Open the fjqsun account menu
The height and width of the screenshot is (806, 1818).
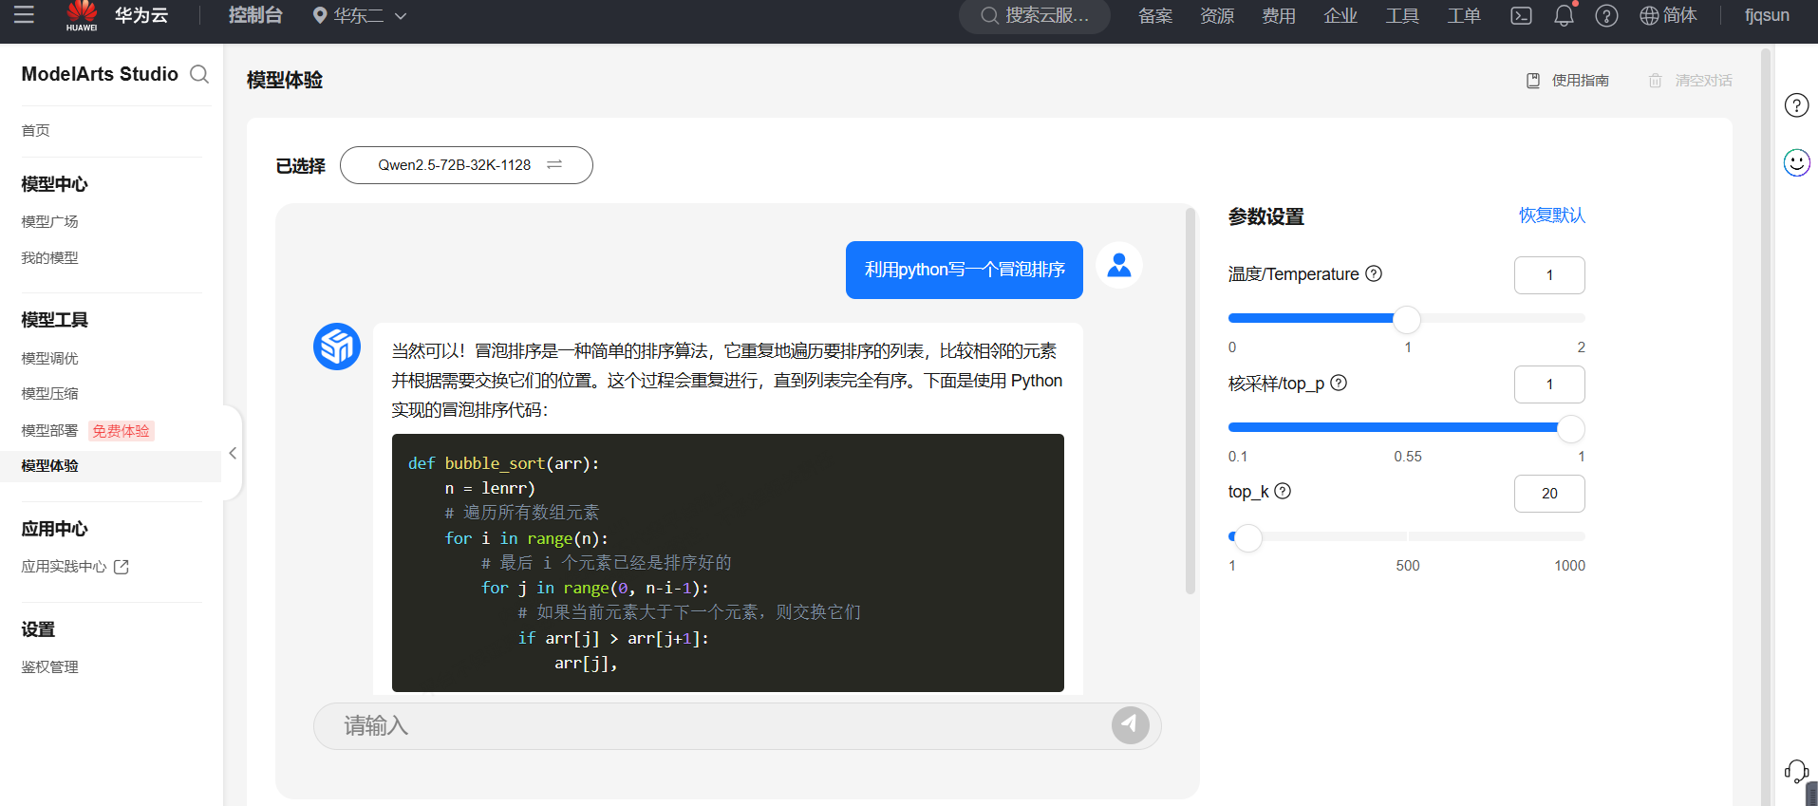pos(1767,15)
